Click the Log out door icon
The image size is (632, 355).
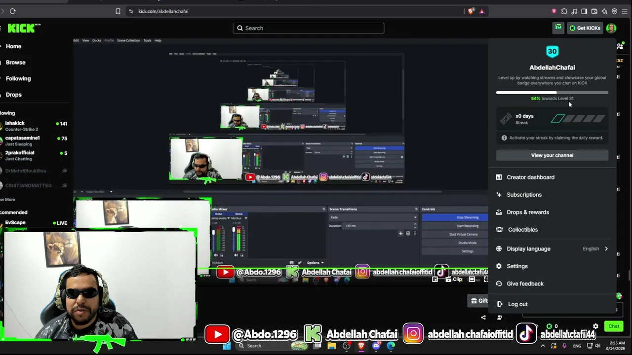[500, 304]
